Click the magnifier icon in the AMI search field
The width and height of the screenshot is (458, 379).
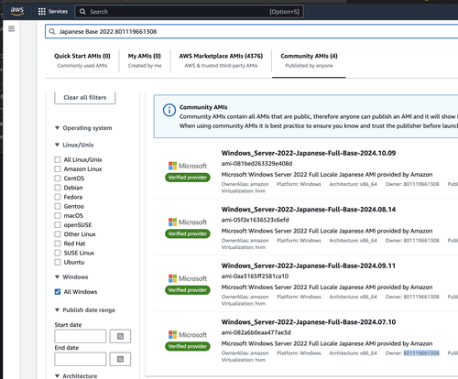(x=52, y=31)
